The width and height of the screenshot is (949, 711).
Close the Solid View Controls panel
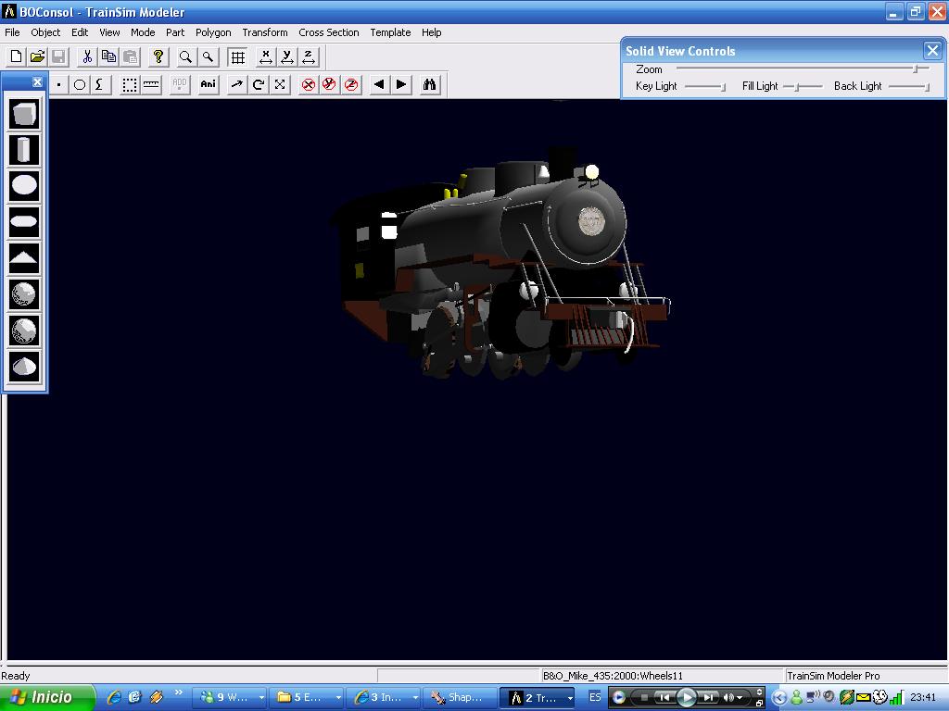(932, 51)
